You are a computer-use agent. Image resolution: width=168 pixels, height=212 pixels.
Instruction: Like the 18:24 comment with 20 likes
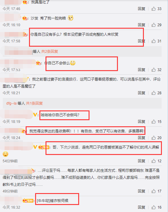click(154, 138)
